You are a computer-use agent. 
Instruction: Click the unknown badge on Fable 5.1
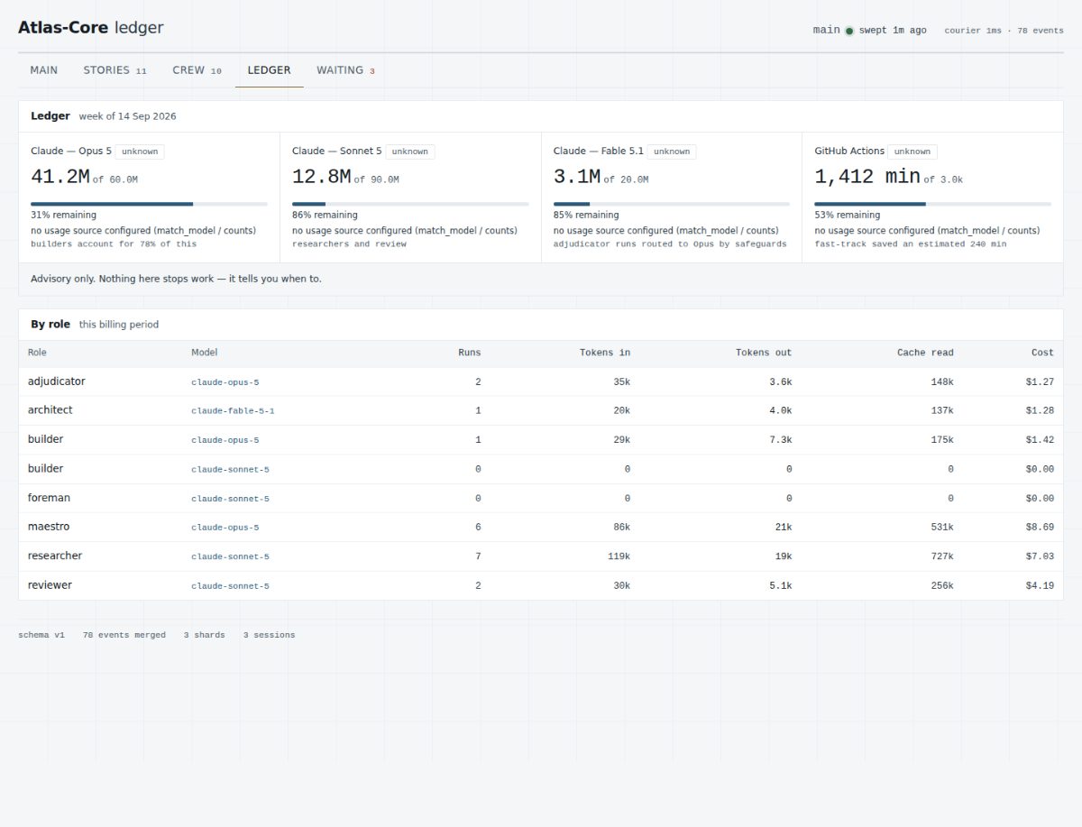(x=672, y=152)
